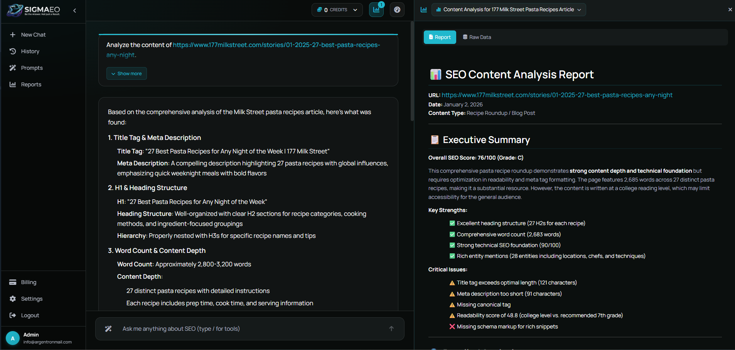This screenshot has width=735, height=350.
Task: Click 'Meta description too short' issue
Action: pyautogui.click(x=509, y=294)
